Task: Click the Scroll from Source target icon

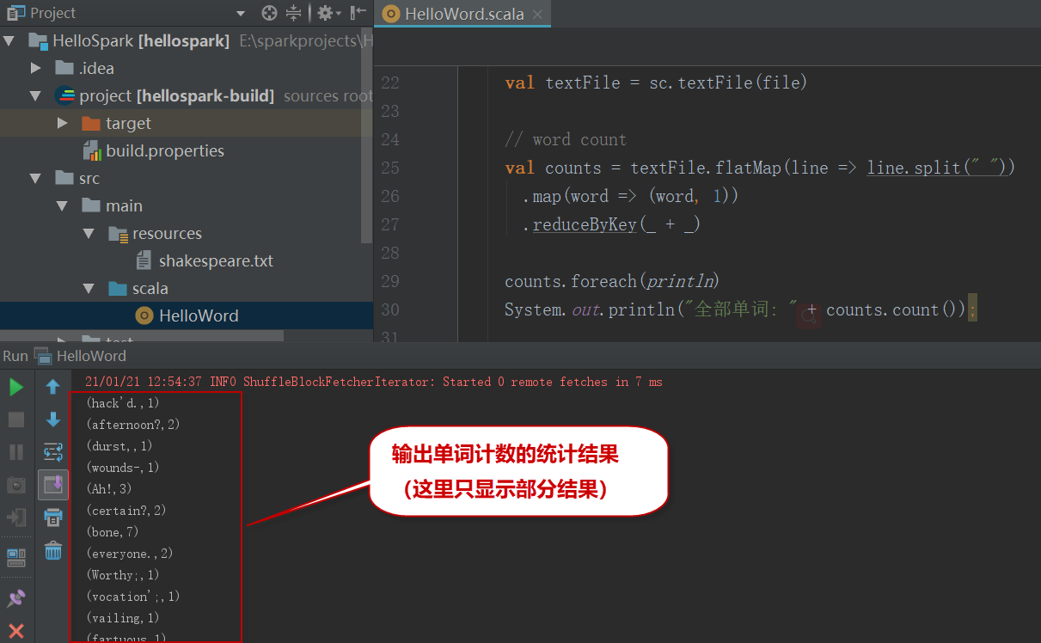Action: pyautogui.click(x=269, y=13)
